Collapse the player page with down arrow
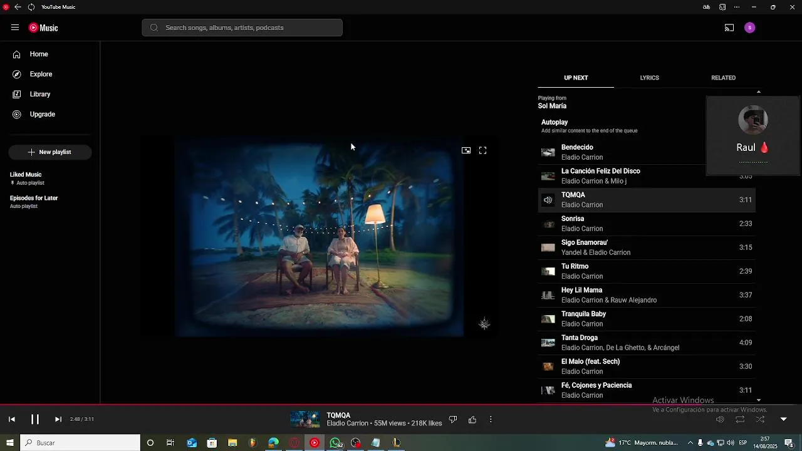Viewport: 802px width, 451px height. [x=783, y=419]
